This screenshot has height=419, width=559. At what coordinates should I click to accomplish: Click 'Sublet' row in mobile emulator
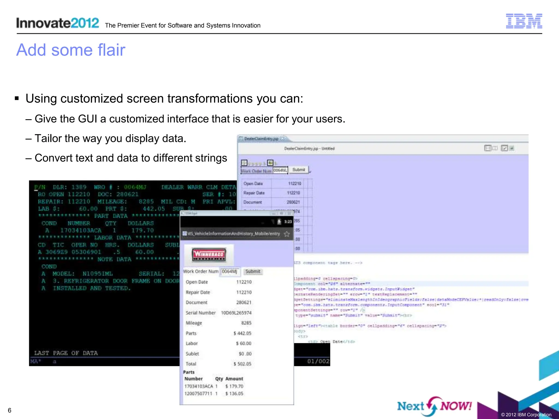(x=219, y=354)
